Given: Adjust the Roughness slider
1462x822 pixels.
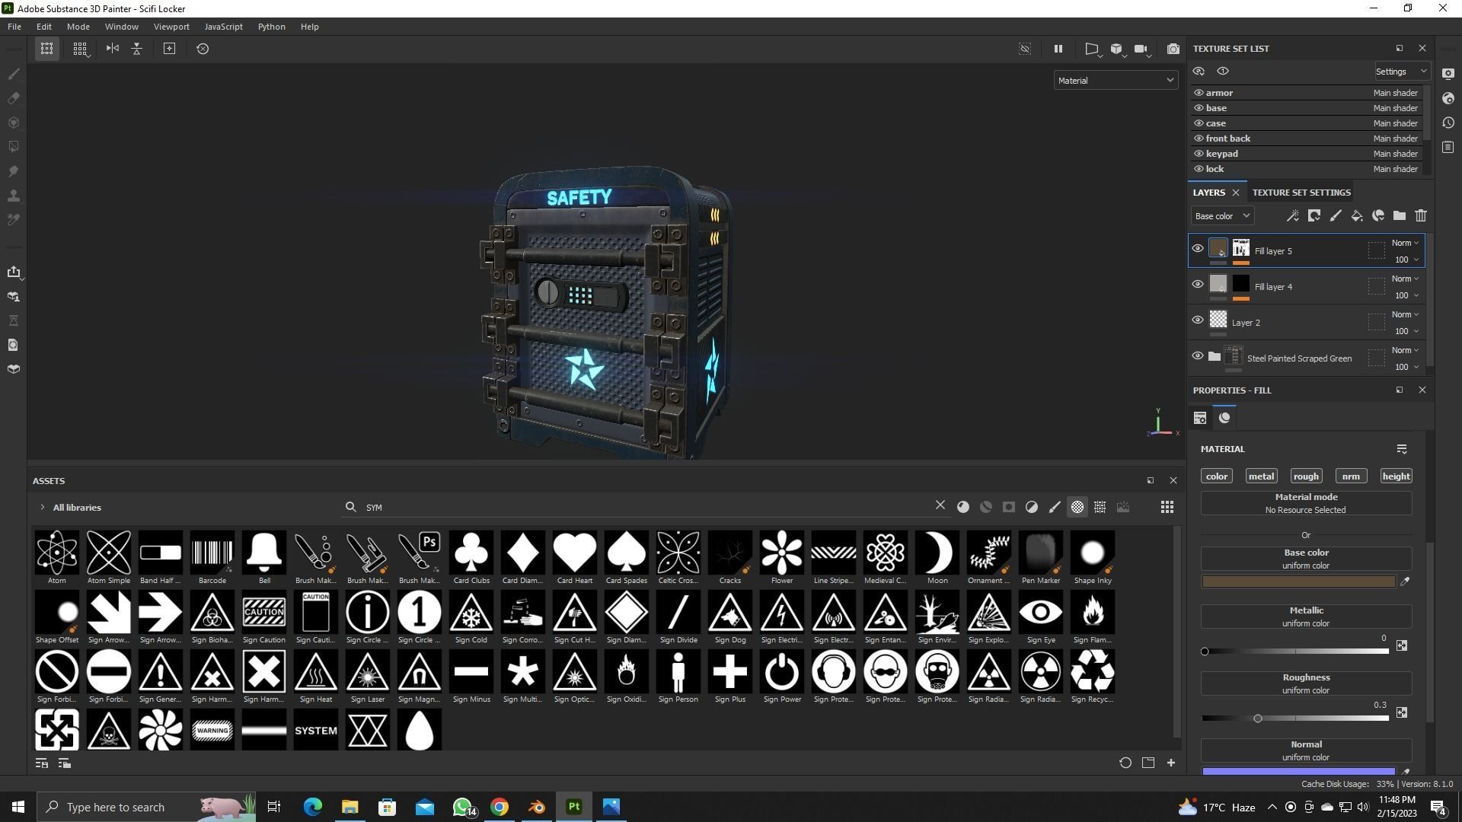Looking at the screenshot, I should (1259, 718).
